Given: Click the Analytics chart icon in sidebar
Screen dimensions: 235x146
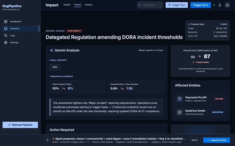Looking at the screenshot, I should point(6,29).
